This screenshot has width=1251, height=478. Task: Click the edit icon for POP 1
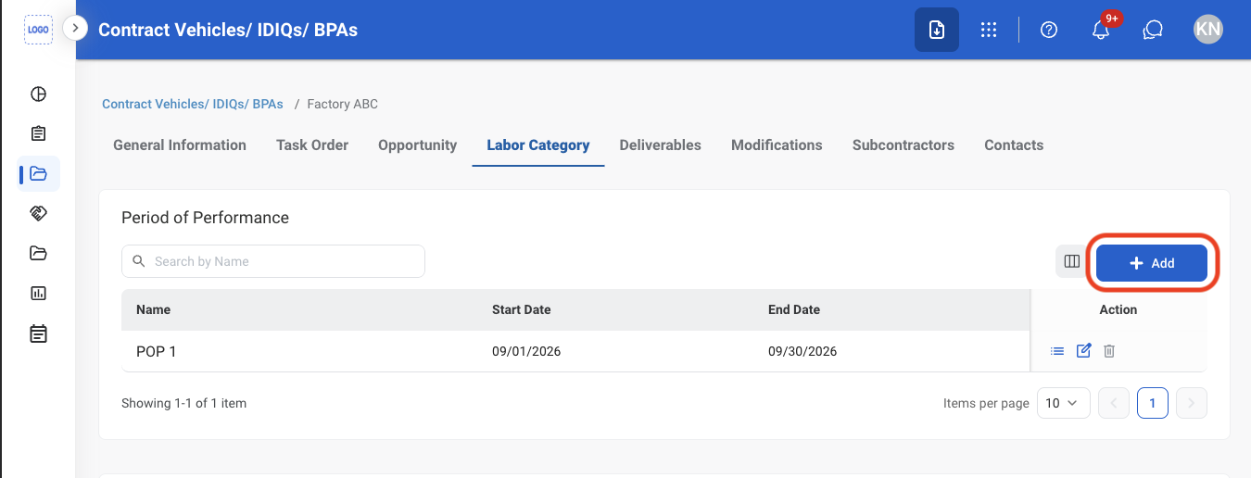coord(1083,350)
